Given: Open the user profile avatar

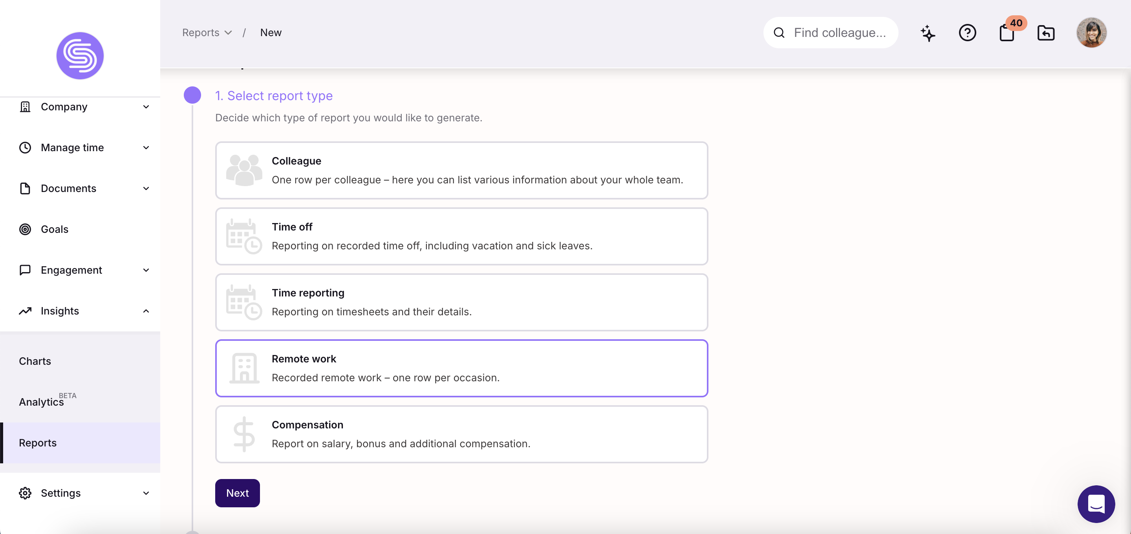Looking at the screenshot, I should pos(1091,33).
